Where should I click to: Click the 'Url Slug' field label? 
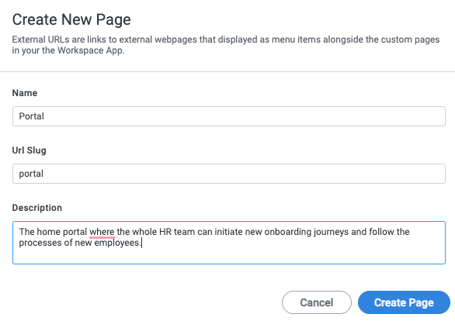[x=29, y=150]
